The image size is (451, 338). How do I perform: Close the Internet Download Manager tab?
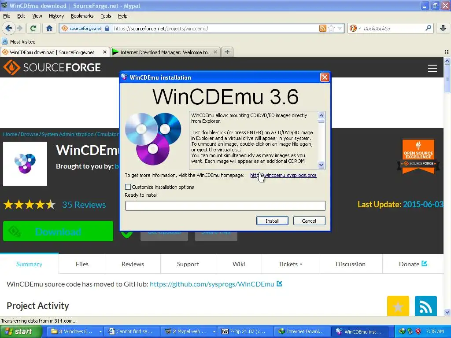pos(215,52)
